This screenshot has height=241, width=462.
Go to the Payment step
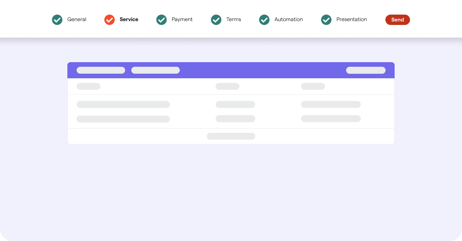182,20
